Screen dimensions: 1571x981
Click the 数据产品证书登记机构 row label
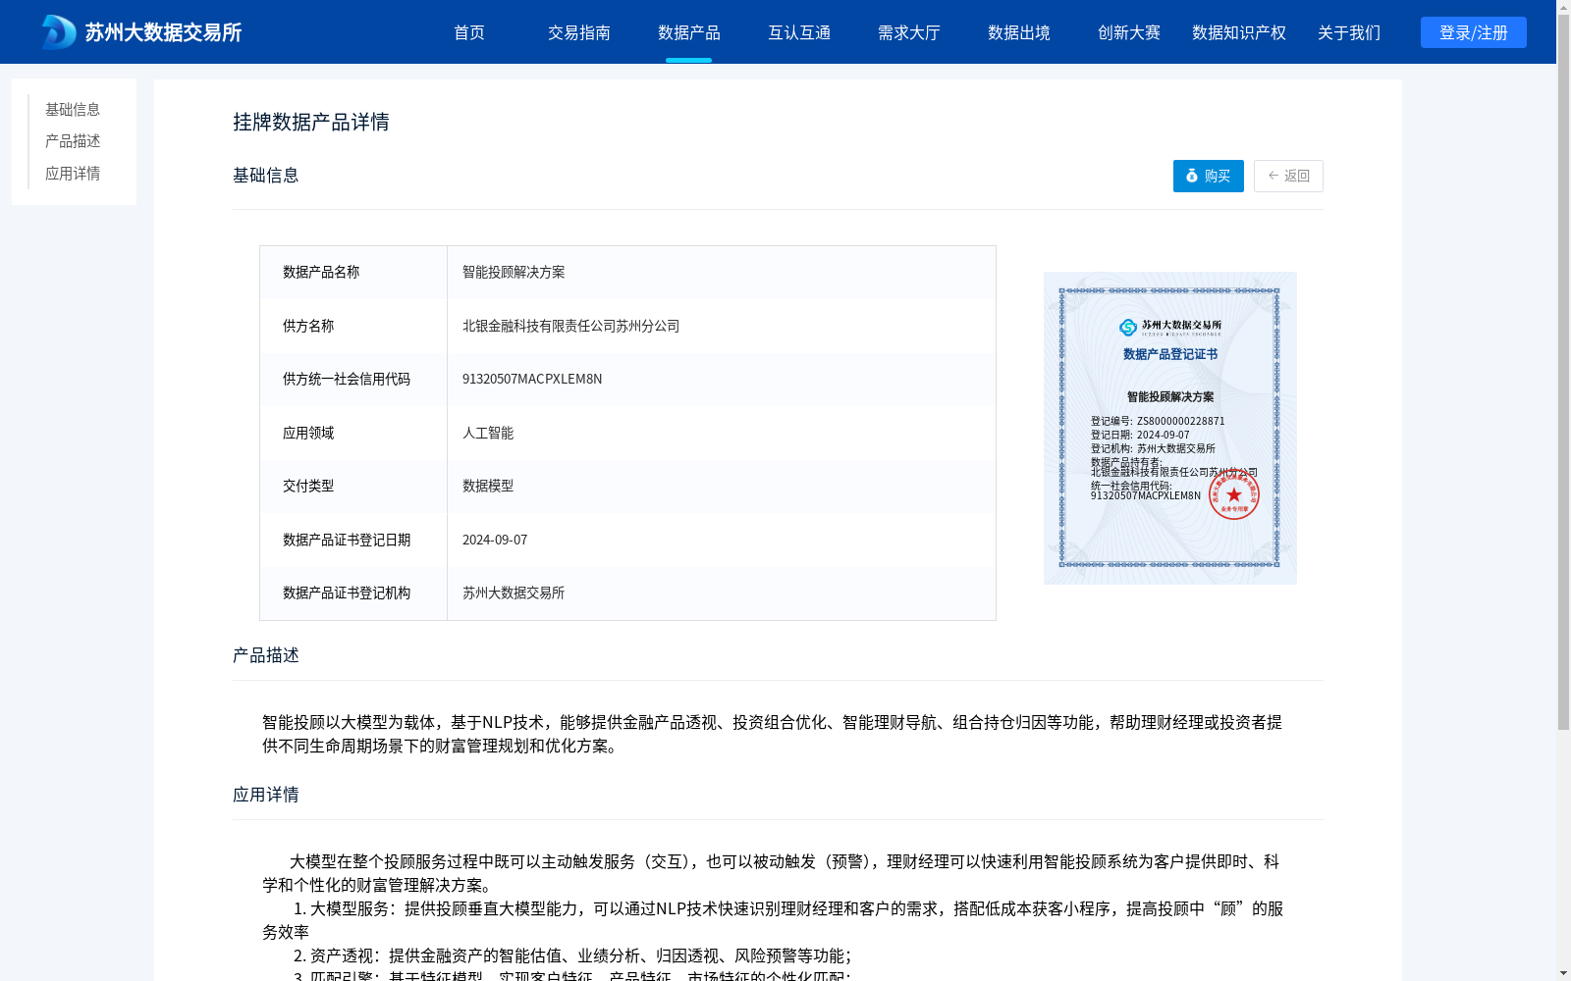coord(347,593)
